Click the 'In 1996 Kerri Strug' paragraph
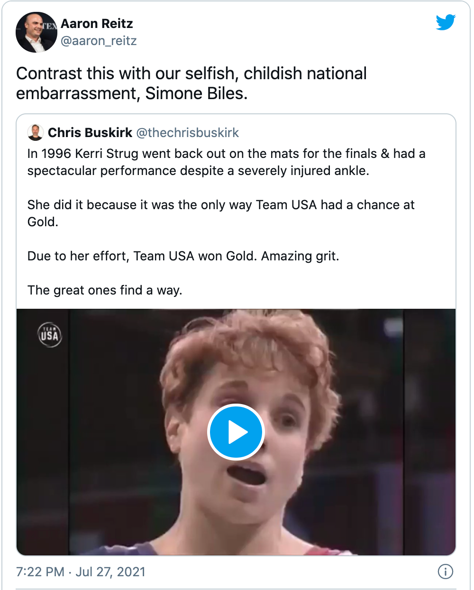The image size is (474, 590). point(226,162)
